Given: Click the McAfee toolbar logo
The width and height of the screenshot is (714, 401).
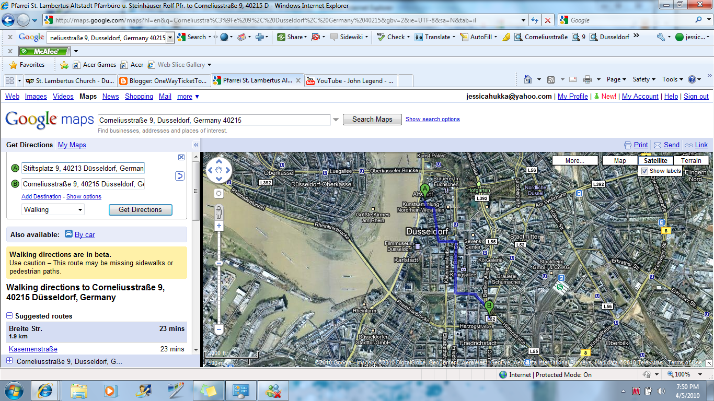Looking at the screenshot, I should point(44,51).
